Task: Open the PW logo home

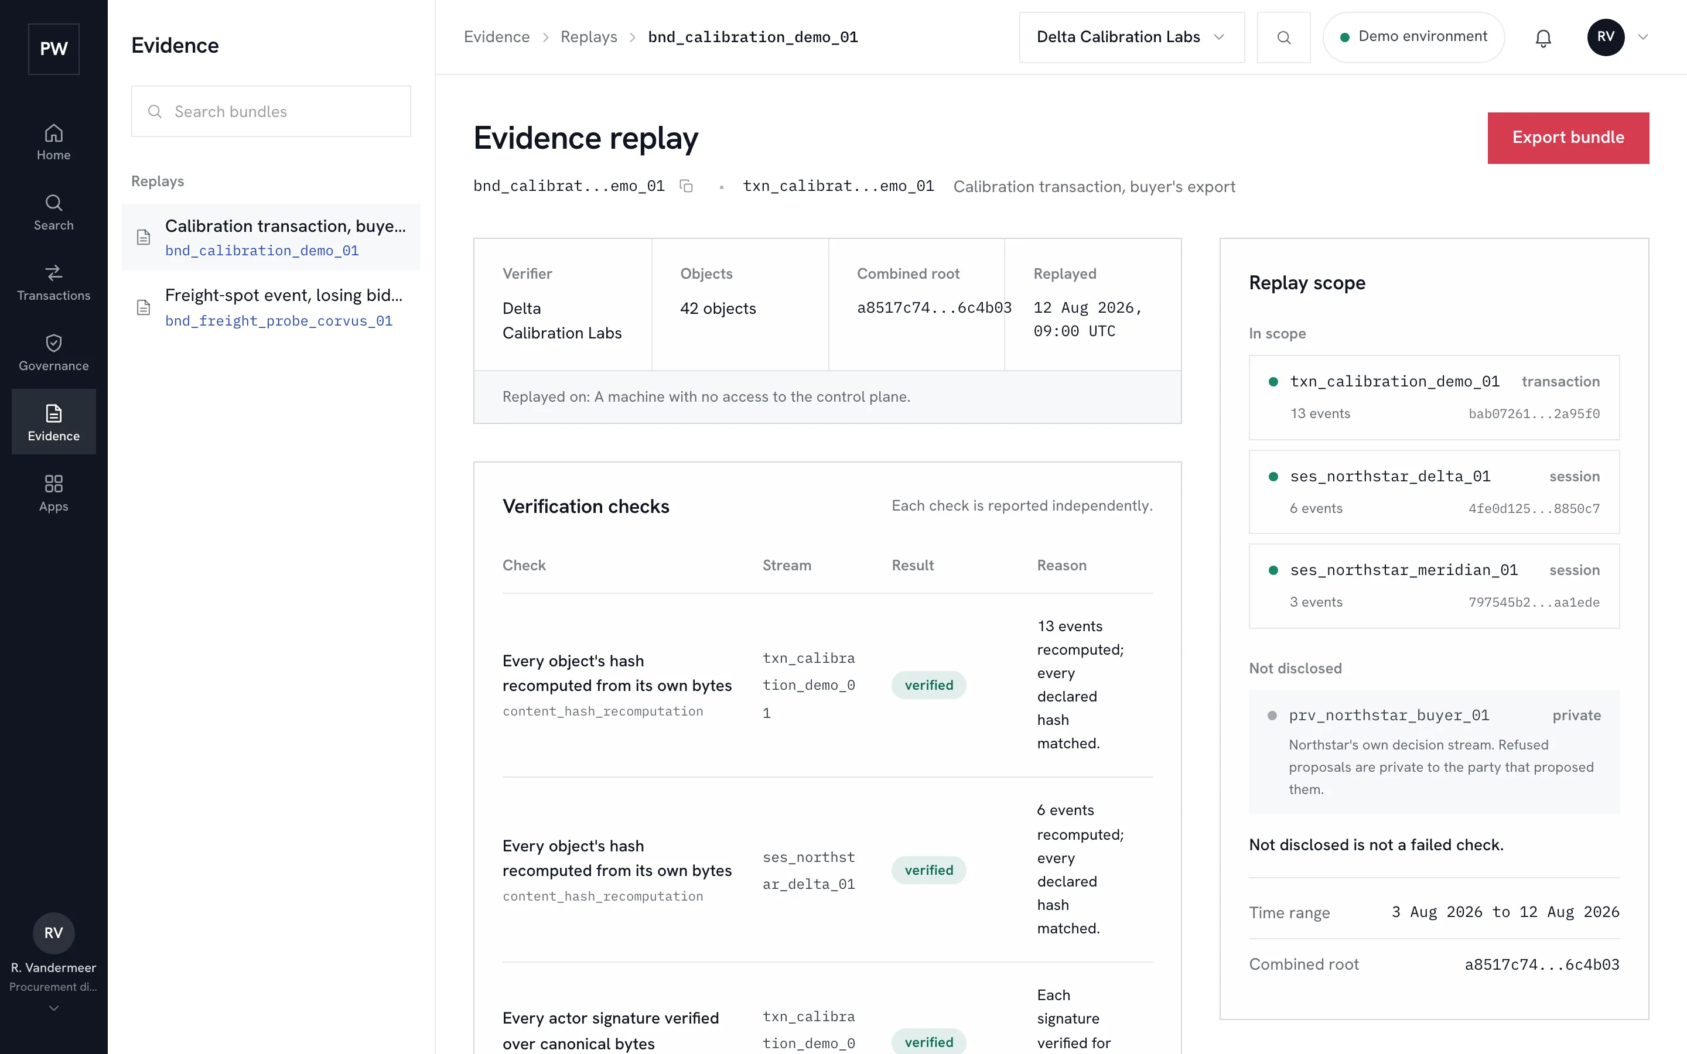Action: [x=54, y=49]
